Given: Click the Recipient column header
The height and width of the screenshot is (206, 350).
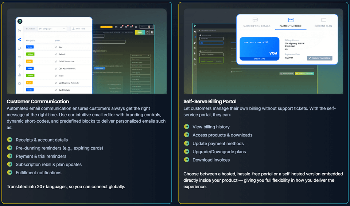Looking at the screenshot, I should 30,40.
